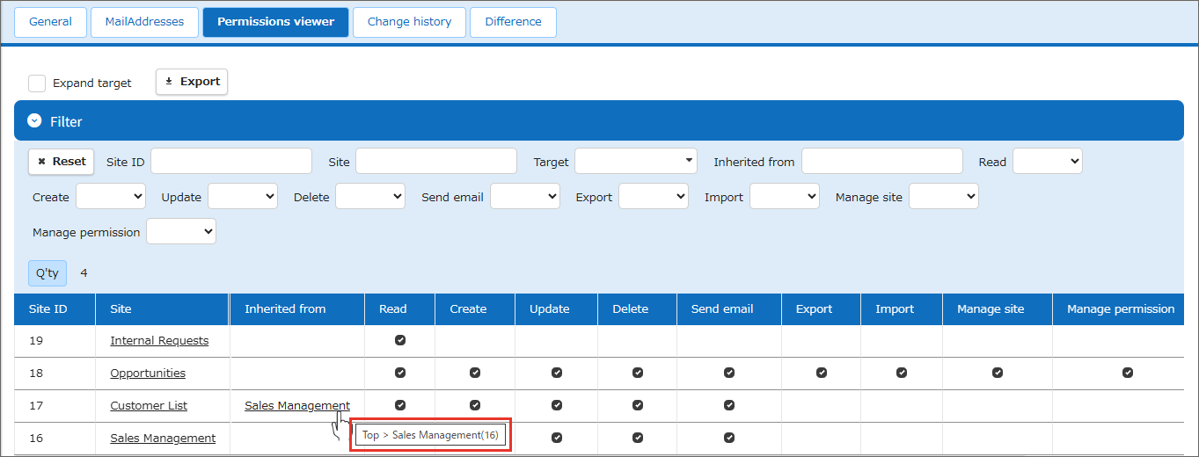Screen dimensions: 1199x457
Task: Click the Read column header
Action: point(400,309)
